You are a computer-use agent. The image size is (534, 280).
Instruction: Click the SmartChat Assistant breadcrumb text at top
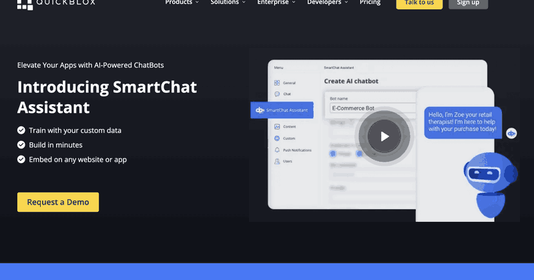(339, 67)
